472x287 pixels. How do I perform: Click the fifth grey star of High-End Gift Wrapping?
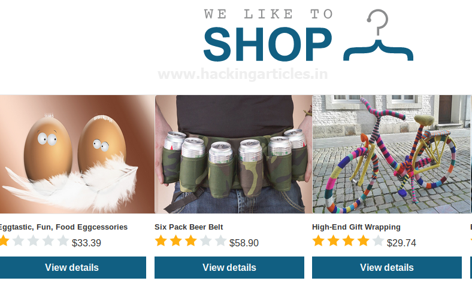click(378, 241)
